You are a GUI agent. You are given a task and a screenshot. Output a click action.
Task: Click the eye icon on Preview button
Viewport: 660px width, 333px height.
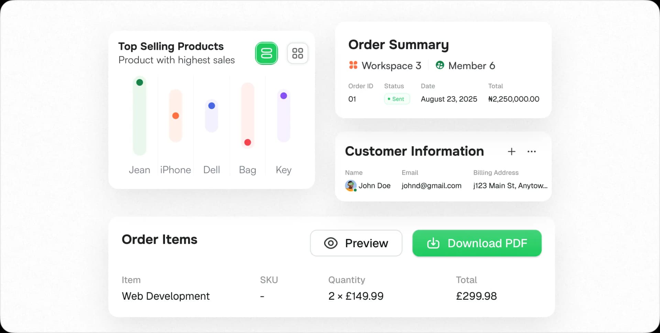331,243
